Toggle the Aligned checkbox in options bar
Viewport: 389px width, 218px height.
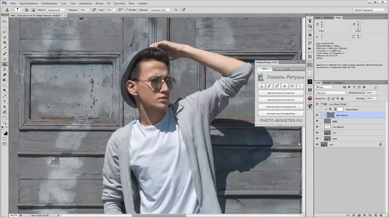(x=127, y=10)
